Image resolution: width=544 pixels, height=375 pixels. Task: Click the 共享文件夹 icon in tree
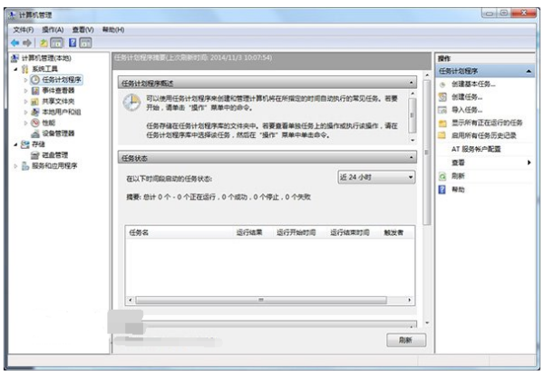pos(35,102)
